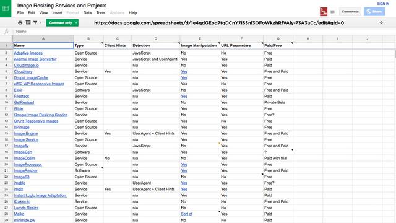The width and height of the screenshot is (396, 223).
Task: Click the print icon in toolbar
Action: pos(20,23)
